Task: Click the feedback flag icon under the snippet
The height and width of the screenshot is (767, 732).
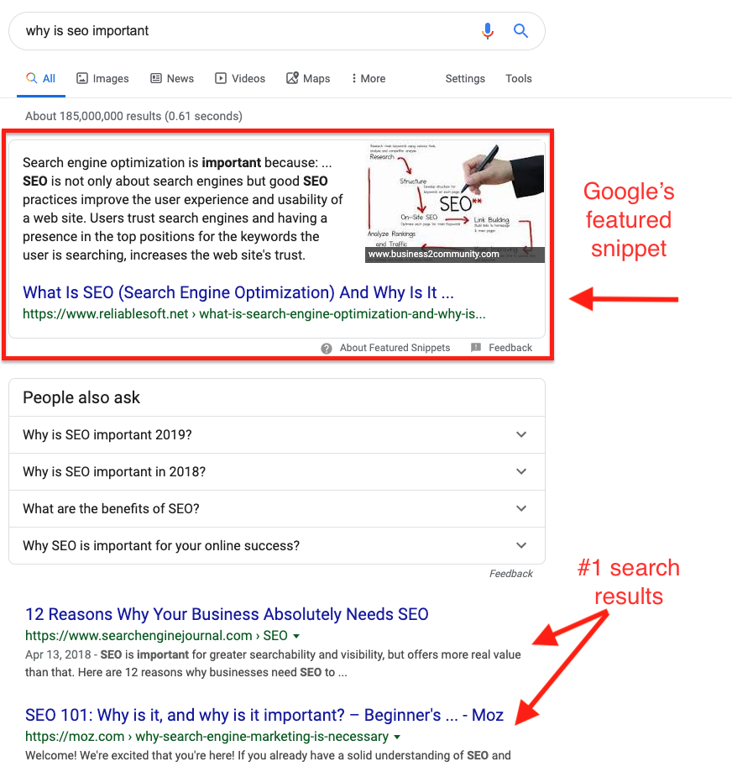Action: coord(476,347)
